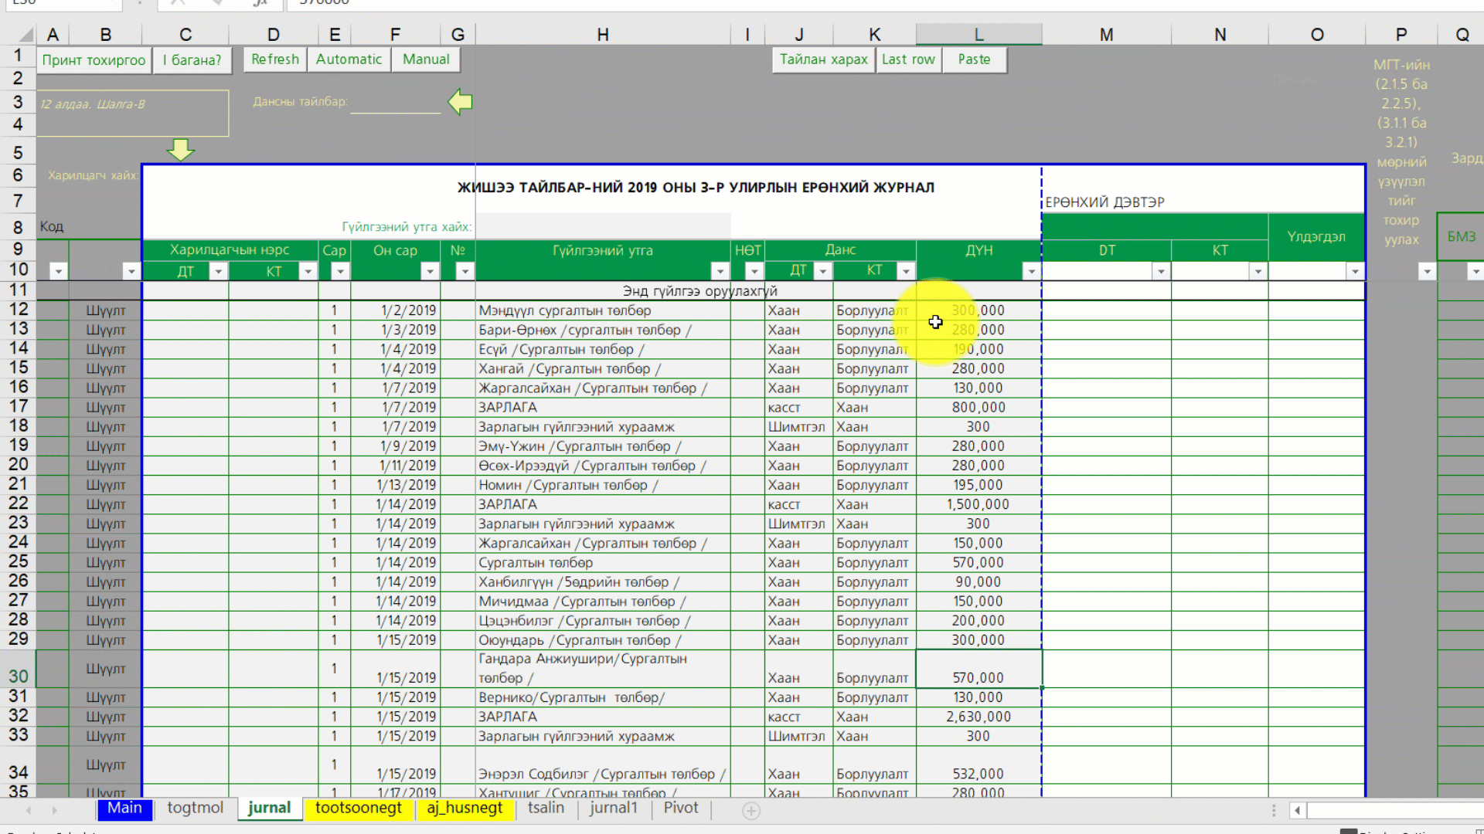Click the blue Main sheet tab
This screenshot has height=834, width=1484.
click(124, 808)
